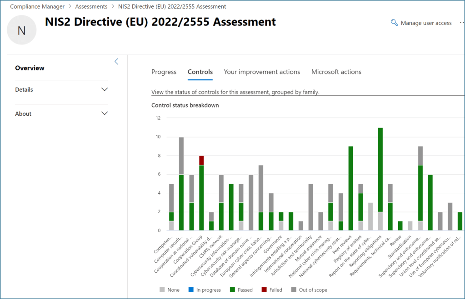Switch to the Progress tab
The image size is (465, 299).
point(164,72)
